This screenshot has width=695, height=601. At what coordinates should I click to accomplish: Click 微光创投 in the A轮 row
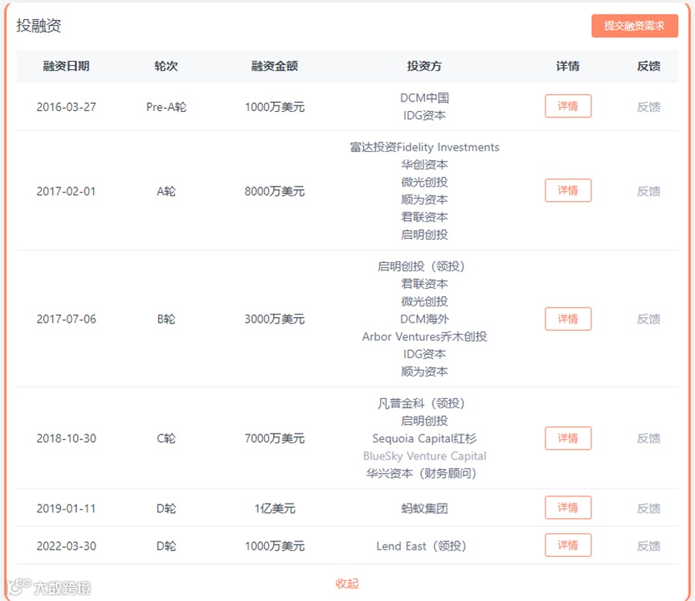pyautogui.click(x=424, y=182)
